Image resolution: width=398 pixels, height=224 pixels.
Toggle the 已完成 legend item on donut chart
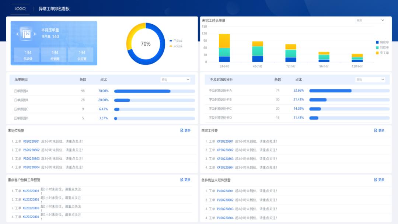[x=176, y=41]
